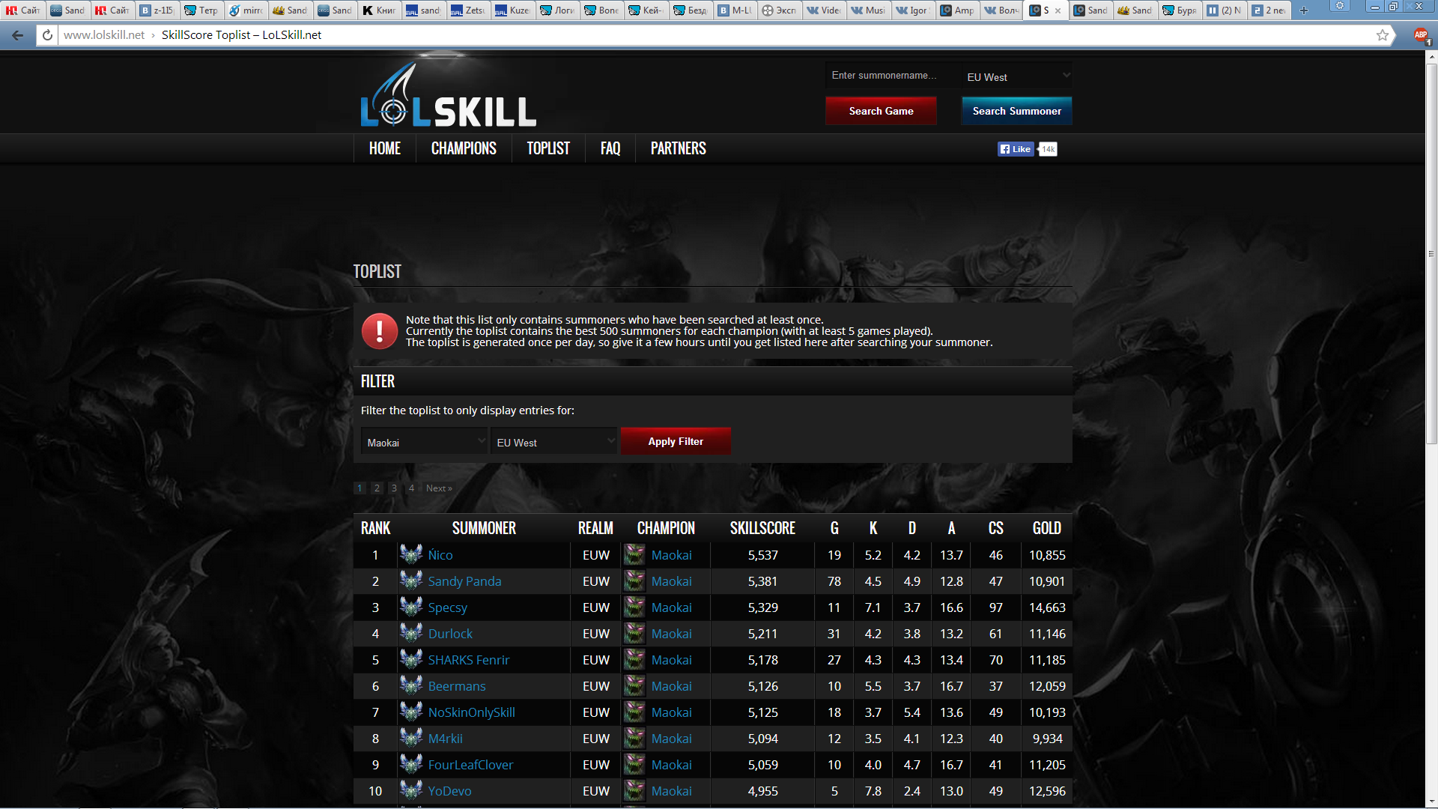Click the Apply Filter button
This screenshot has height=809, width=1438.
click(676, 441)
